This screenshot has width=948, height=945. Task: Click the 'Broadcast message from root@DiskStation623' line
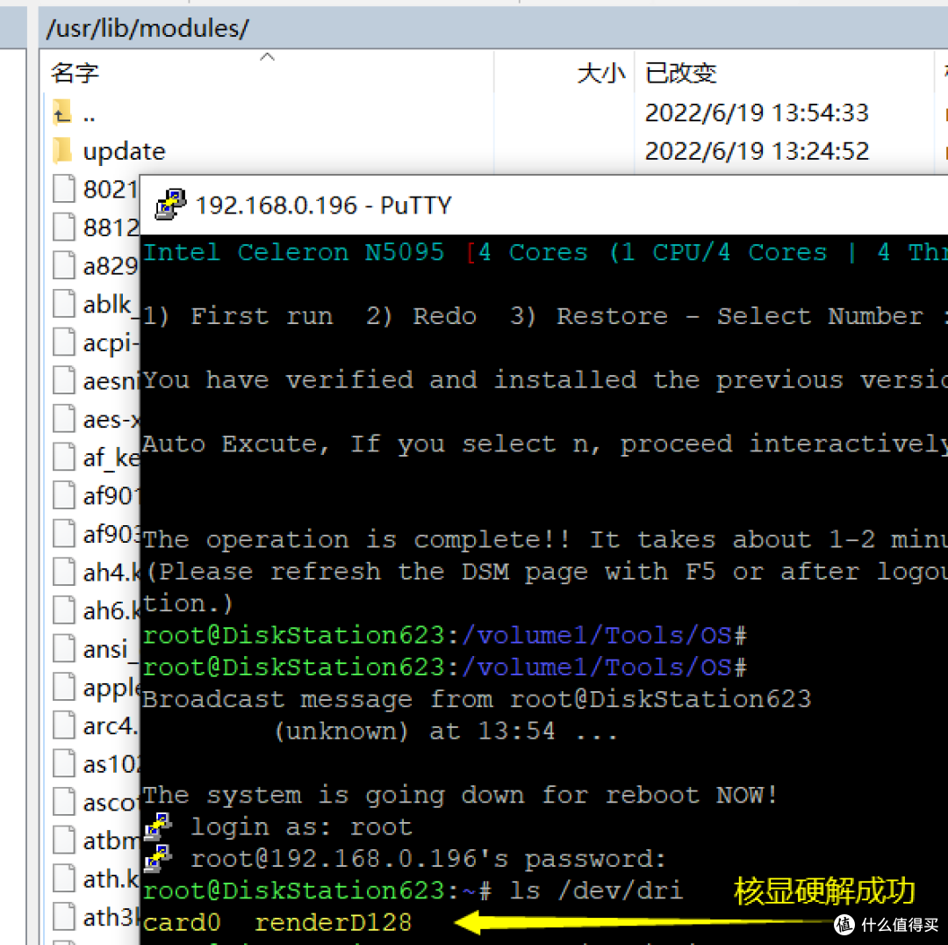[x=477, y=699]
